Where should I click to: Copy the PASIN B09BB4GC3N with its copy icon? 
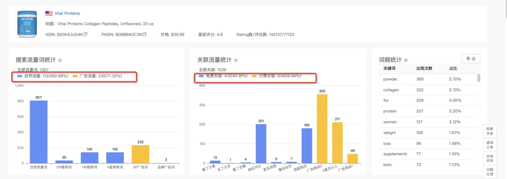(x=145, y=34)
